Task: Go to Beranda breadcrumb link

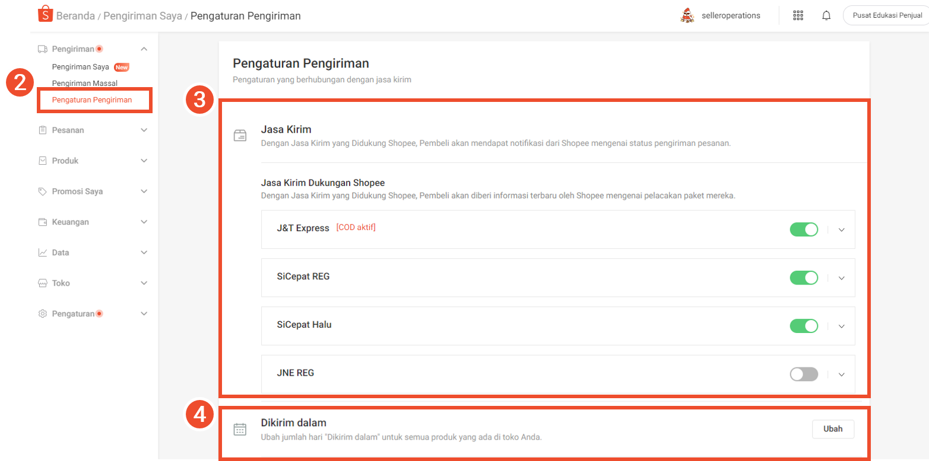Action: (x=75, y=16)
